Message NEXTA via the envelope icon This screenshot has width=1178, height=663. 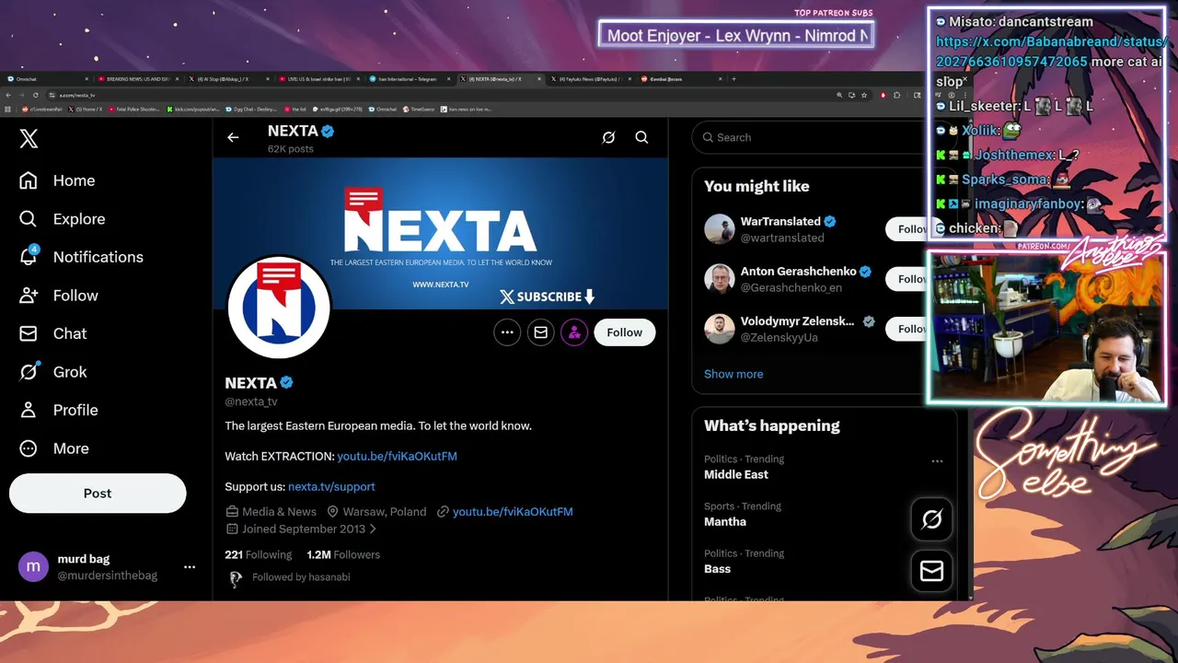click(x=540, y=332)
